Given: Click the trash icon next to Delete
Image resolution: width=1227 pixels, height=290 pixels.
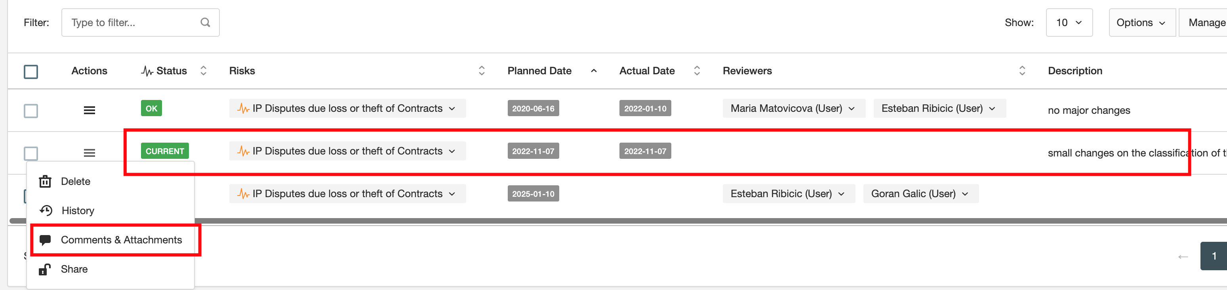Looking at the screenshot, I should [45, 181].
